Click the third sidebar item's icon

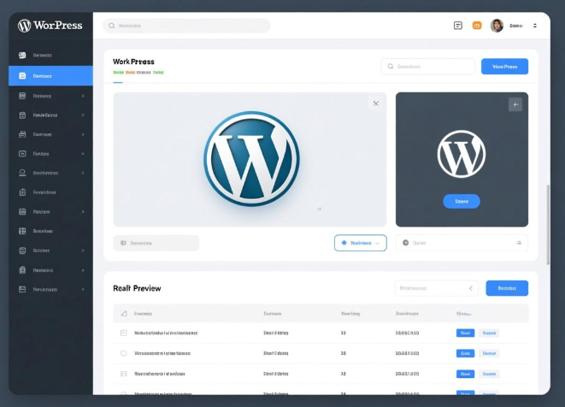22,96
